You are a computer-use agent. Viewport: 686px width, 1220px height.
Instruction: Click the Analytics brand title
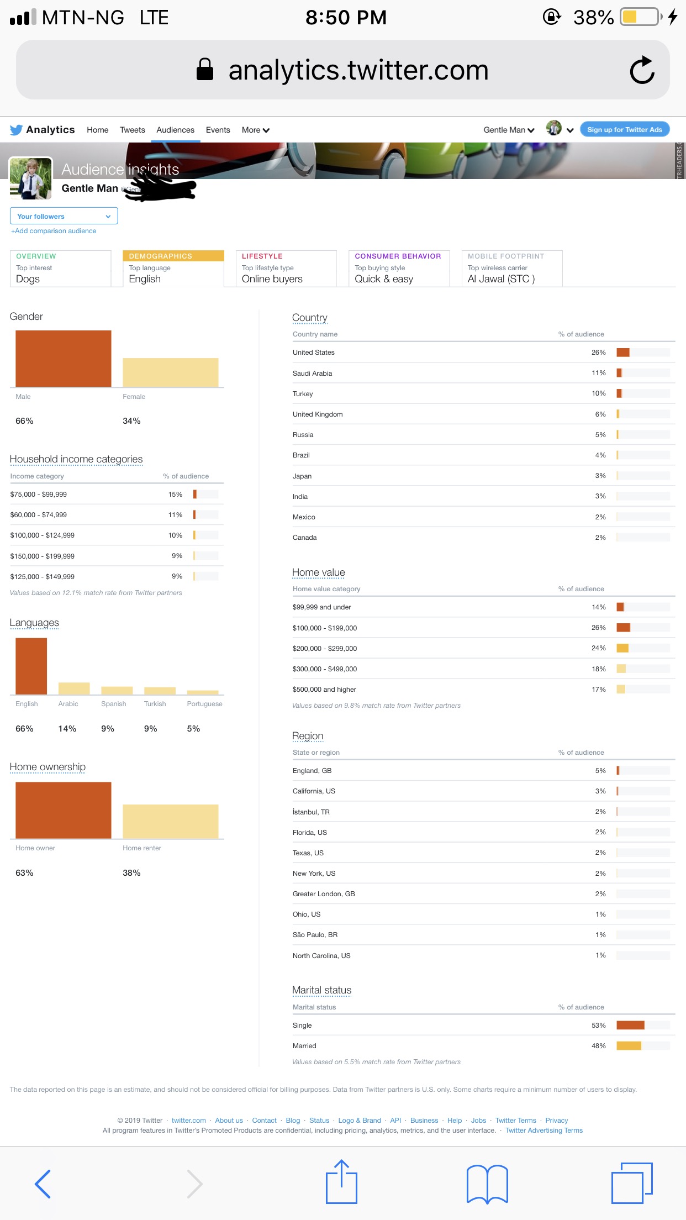pos(50,130)
